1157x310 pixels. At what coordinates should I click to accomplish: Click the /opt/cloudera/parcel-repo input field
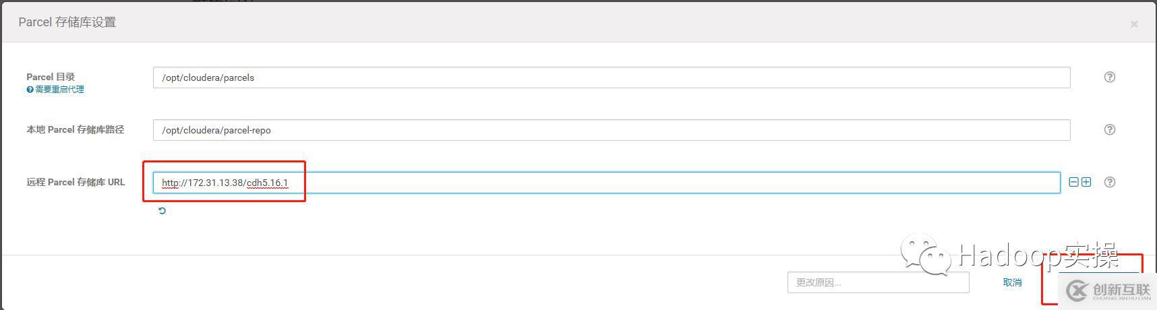(611, 130)
